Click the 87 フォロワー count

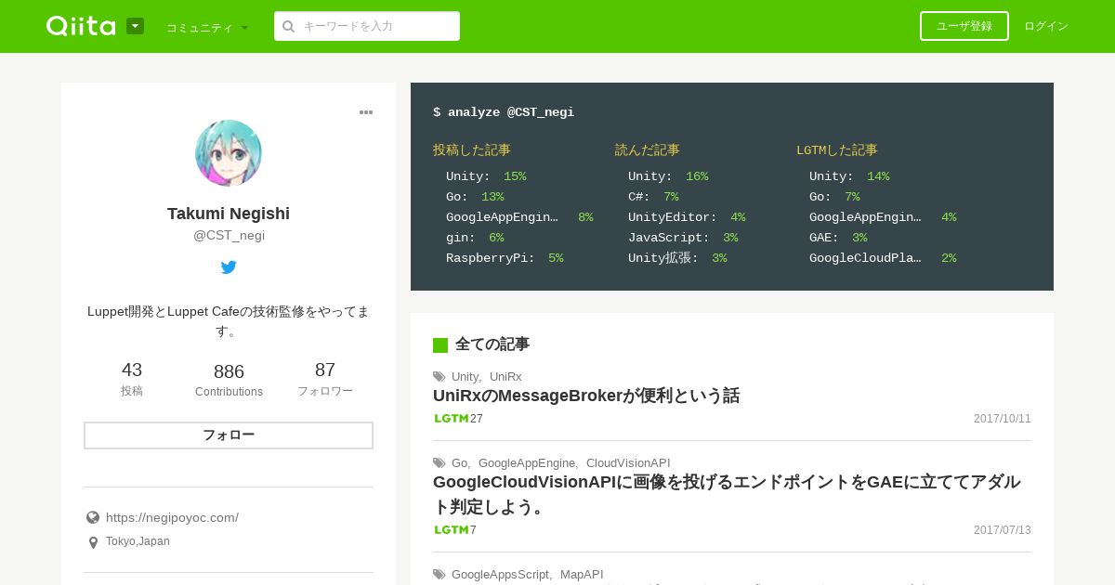(x=325, y=379)
